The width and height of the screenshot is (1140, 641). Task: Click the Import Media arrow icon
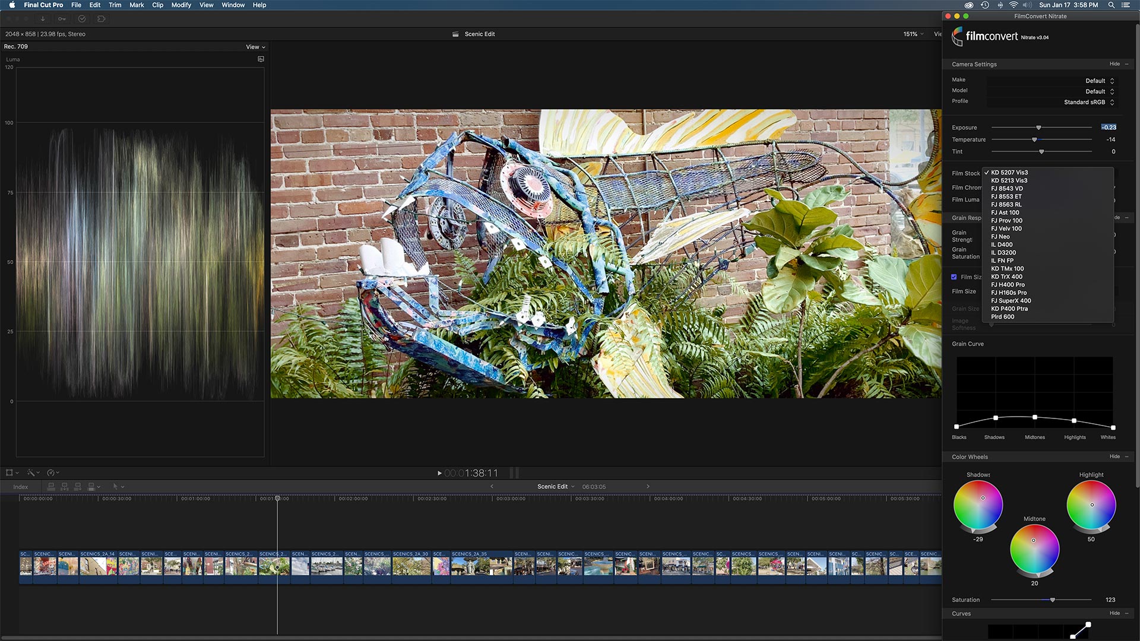pyautogui.click(x=43, y=19)
